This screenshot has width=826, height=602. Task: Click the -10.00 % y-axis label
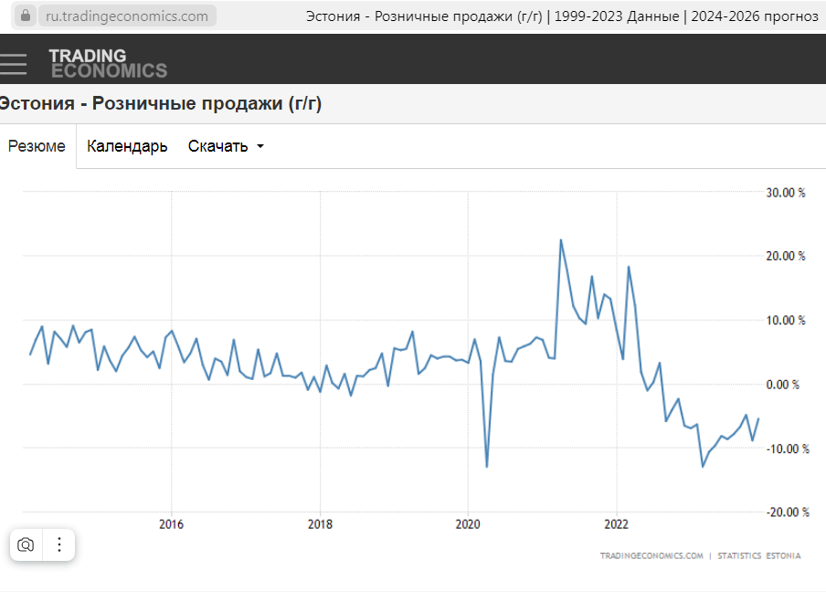click(x=787, y=449)
